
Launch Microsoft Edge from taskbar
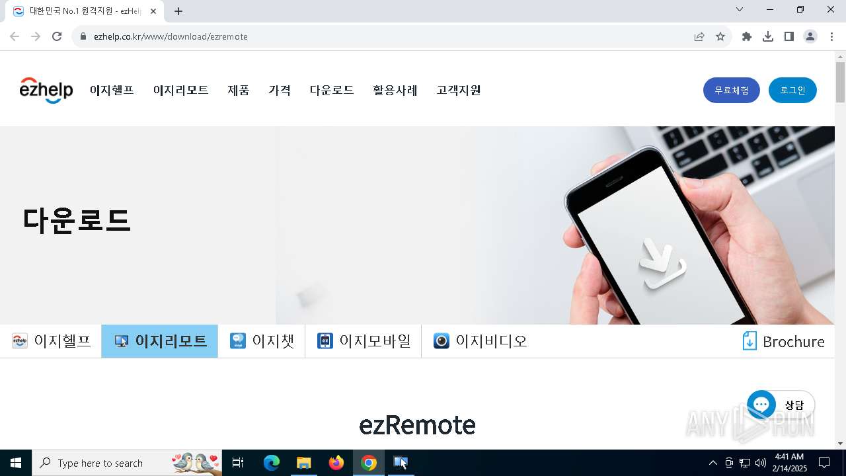pos(272,463)
